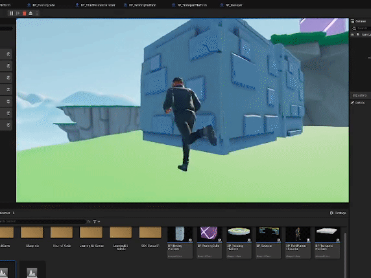Viewport: 371px width, 278px height.
Task: Switch to the BP_ThirdPersonCharacter tab
Action: coord(95,5)
